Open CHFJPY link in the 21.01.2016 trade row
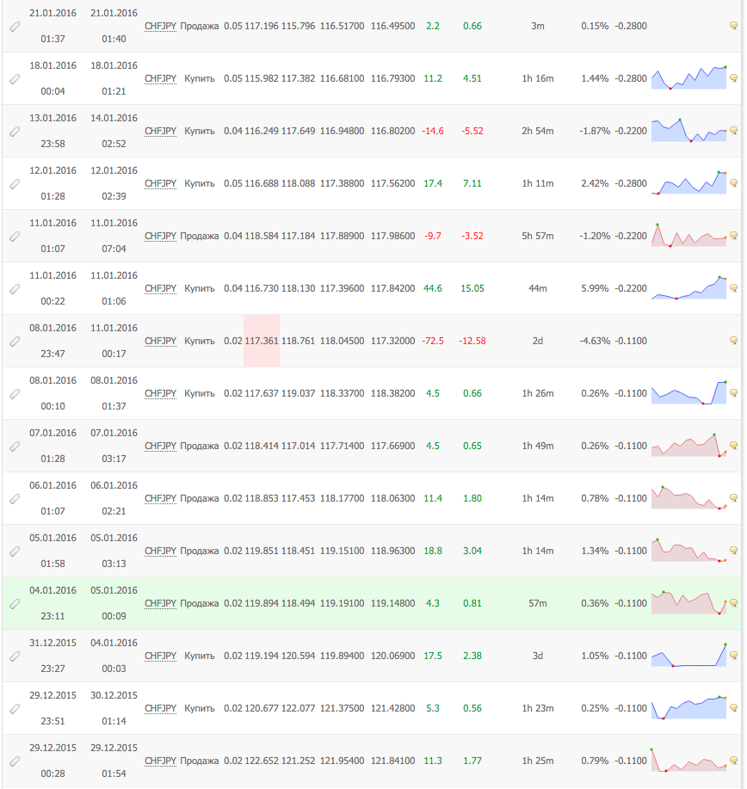Image resolution: width=747 pixels, height=789 pixels. coord(161,26)
